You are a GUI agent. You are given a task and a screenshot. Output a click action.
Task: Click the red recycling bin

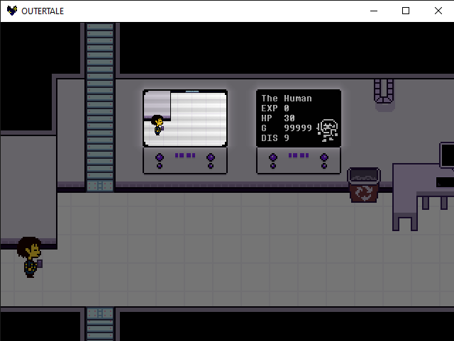tap(364, 185)
